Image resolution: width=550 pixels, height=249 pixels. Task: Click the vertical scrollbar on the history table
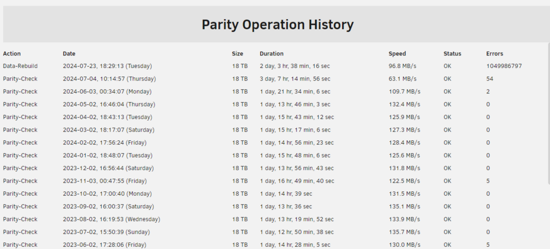[548, 114]
